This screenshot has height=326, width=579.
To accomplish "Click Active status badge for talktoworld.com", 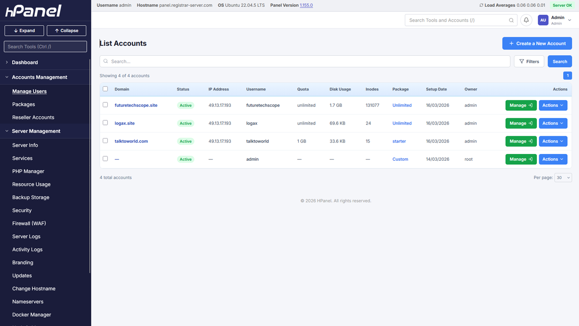I will (185, 141).
